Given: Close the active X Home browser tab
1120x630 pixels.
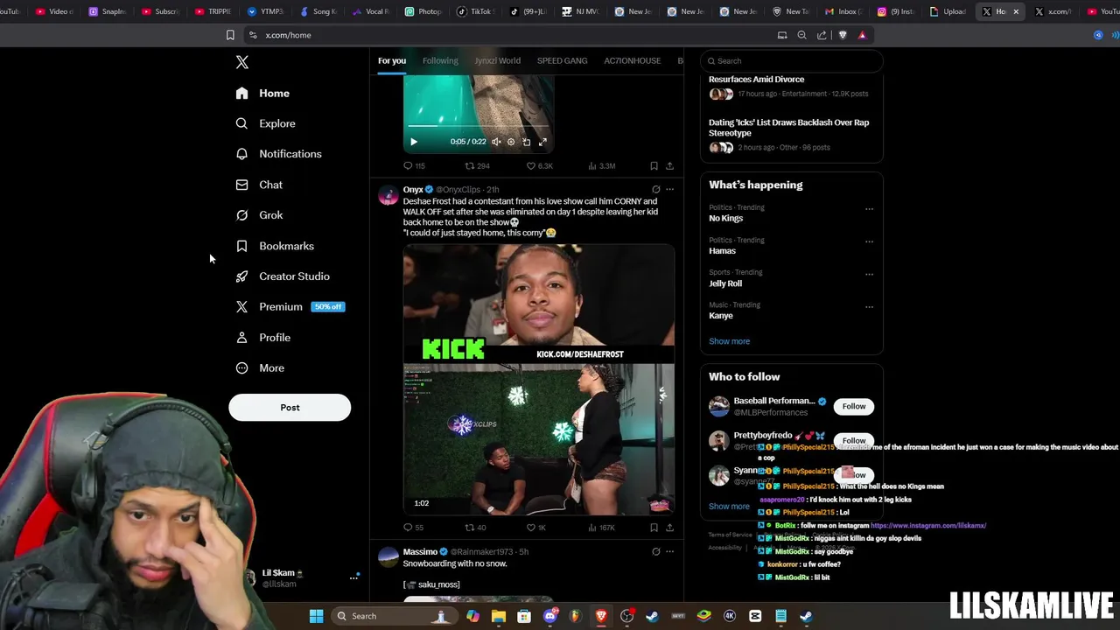Looking at the screenshot, I should pos(1016,11).
